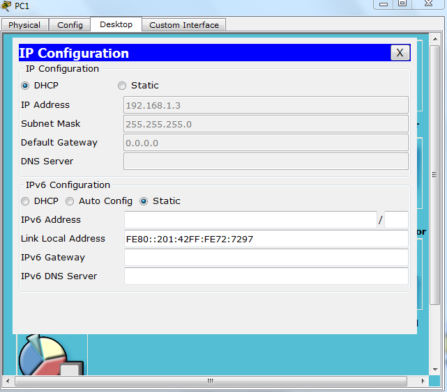447x392 pixels.
Task: Minimize the PC1 window
Action: (x=384, y=4)
